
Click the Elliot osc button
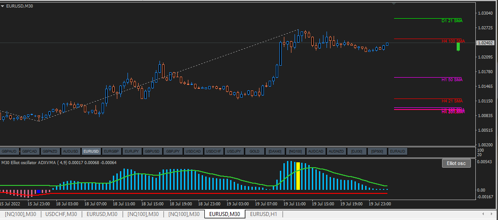point(456,163)
